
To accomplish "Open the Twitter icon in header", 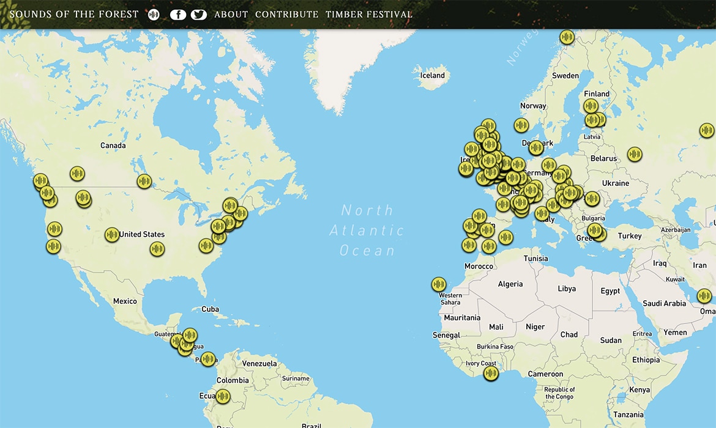I will click(198, 15).
